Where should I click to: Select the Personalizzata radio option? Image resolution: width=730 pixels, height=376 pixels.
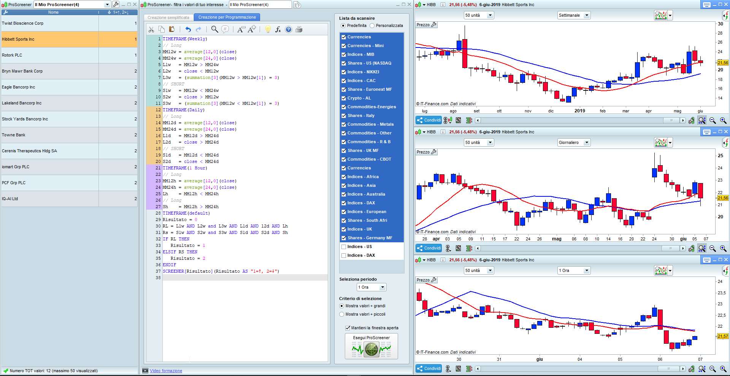click(x=372, y=26)
